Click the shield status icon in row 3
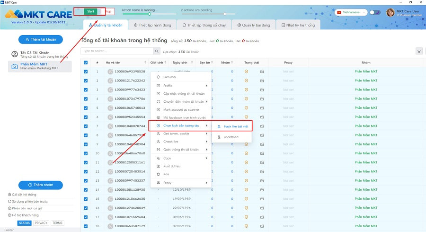426x232 pixels. pos(246,89)
